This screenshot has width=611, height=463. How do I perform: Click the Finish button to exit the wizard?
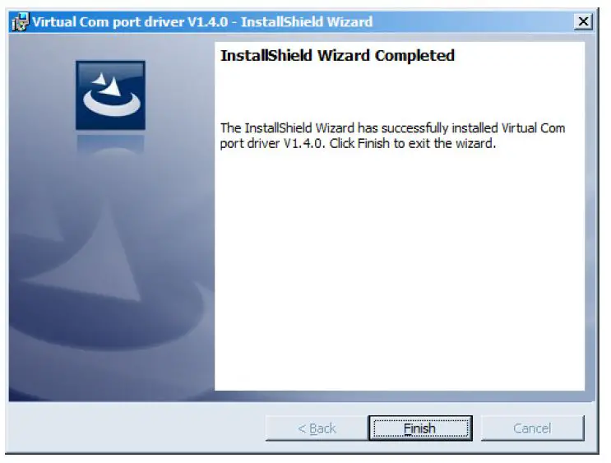(420, 428)
